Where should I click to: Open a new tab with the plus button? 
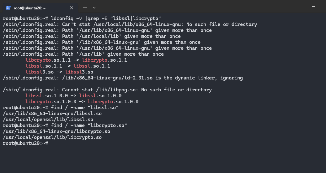tap(85, 8)
